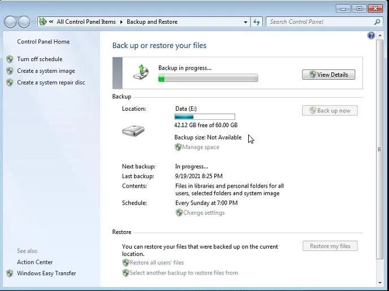389x291 pixels.
Task: Click the Back navigation arrow button
Action: (x=11, y=22)
